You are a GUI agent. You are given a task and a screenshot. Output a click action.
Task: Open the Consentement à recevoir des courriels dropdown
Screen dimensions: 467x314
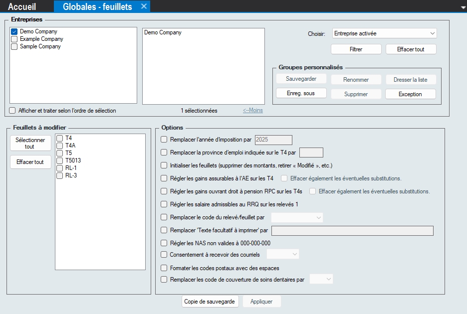click(x=283, y=255)
